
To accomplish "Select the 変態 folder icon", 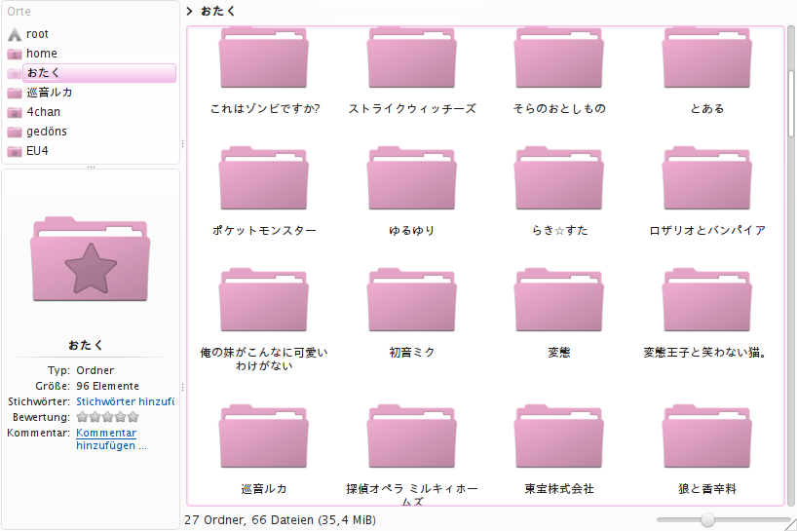I will [x=559, y=300].
